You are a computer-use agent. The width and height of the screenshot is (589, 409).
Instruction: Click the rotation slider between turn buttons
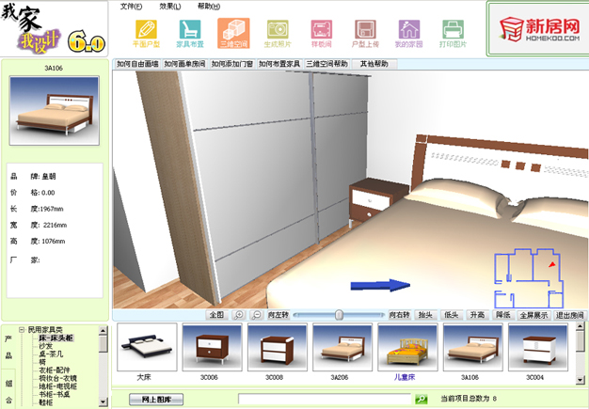339,315
